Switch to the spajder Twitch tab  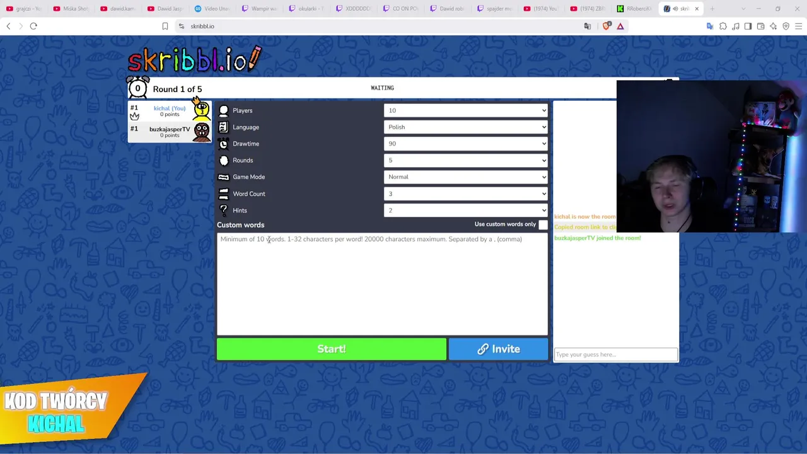point(496,9)
